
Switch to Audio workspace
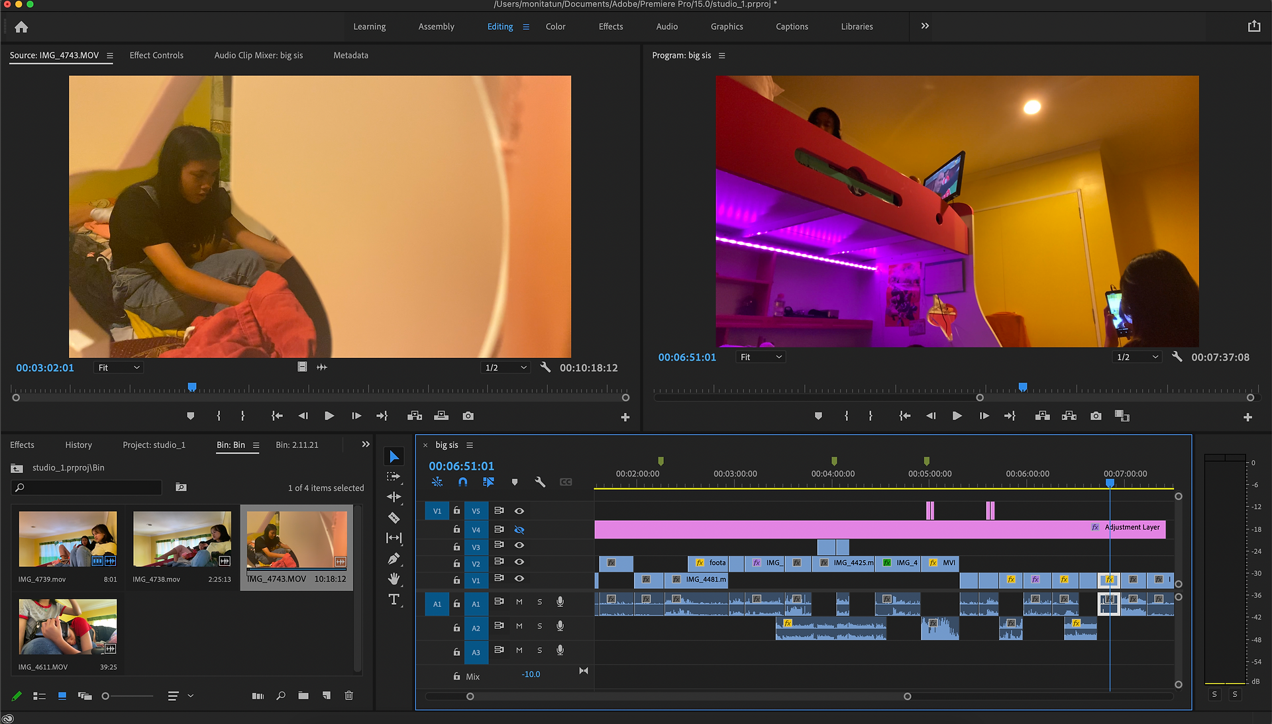coord(666,26)
